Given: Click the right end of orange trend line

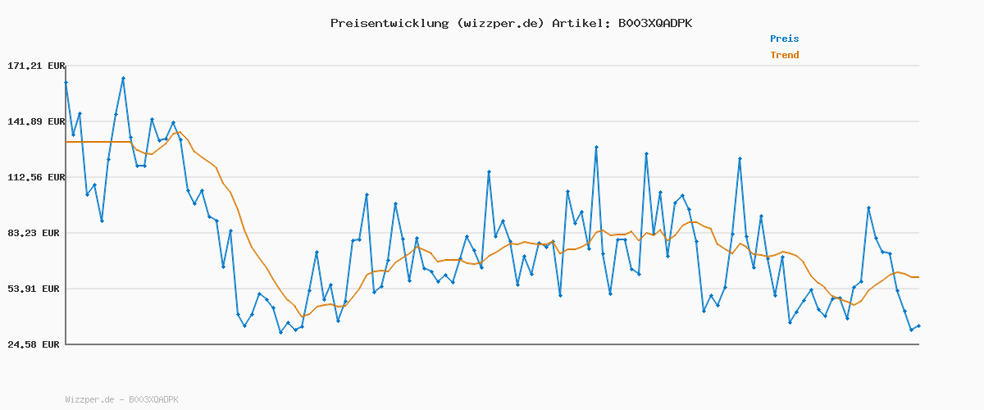Looking at the screenshot, I should (x=918, y=277).
